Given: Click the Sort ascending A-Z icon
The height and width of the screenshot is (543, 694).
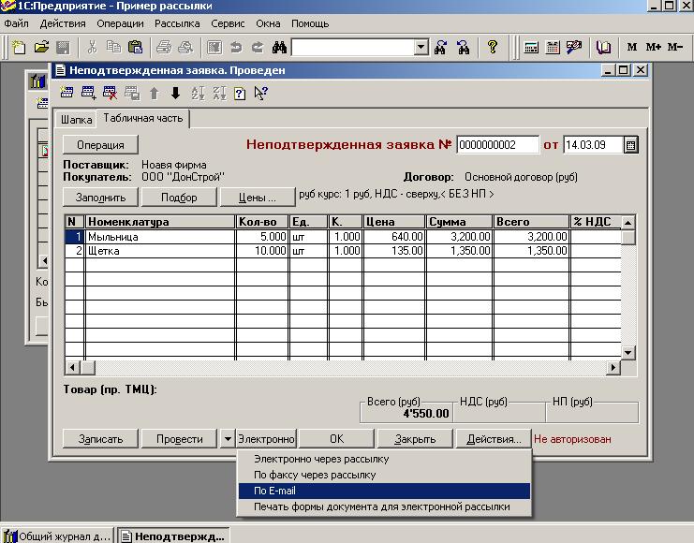Looking at the screenshot, I should coord(198,93).
